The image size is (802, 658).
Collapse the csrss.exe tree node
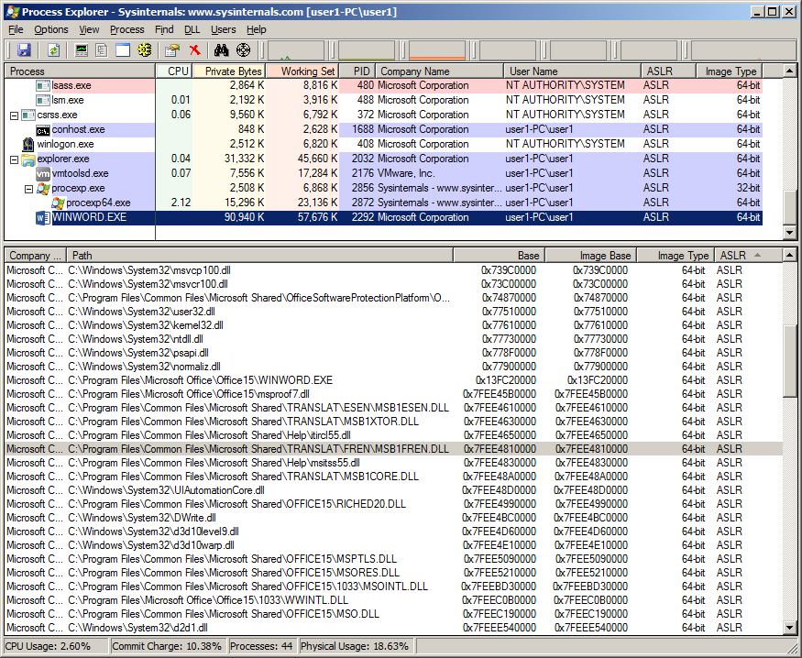pos(14,115)
